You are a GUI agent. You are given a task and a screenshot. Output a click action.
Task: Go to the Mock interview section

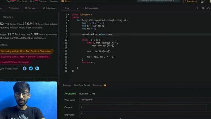coord(33,1)
